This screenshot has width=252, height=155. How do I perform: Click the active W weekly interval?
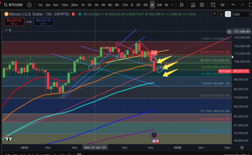click(152, 5)
